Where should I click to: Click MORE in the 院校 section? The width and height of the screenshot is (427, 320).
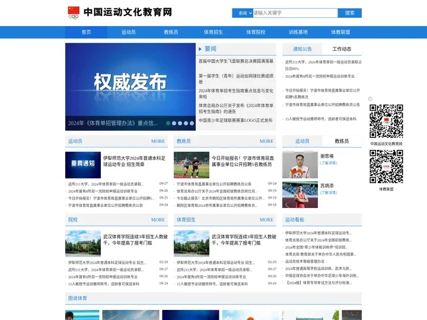[x=158, y=220]
